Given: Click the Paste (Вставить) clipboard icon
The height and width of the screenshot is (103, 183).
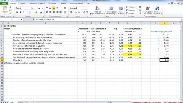Looking at the screenshot, I should [5, 8].
